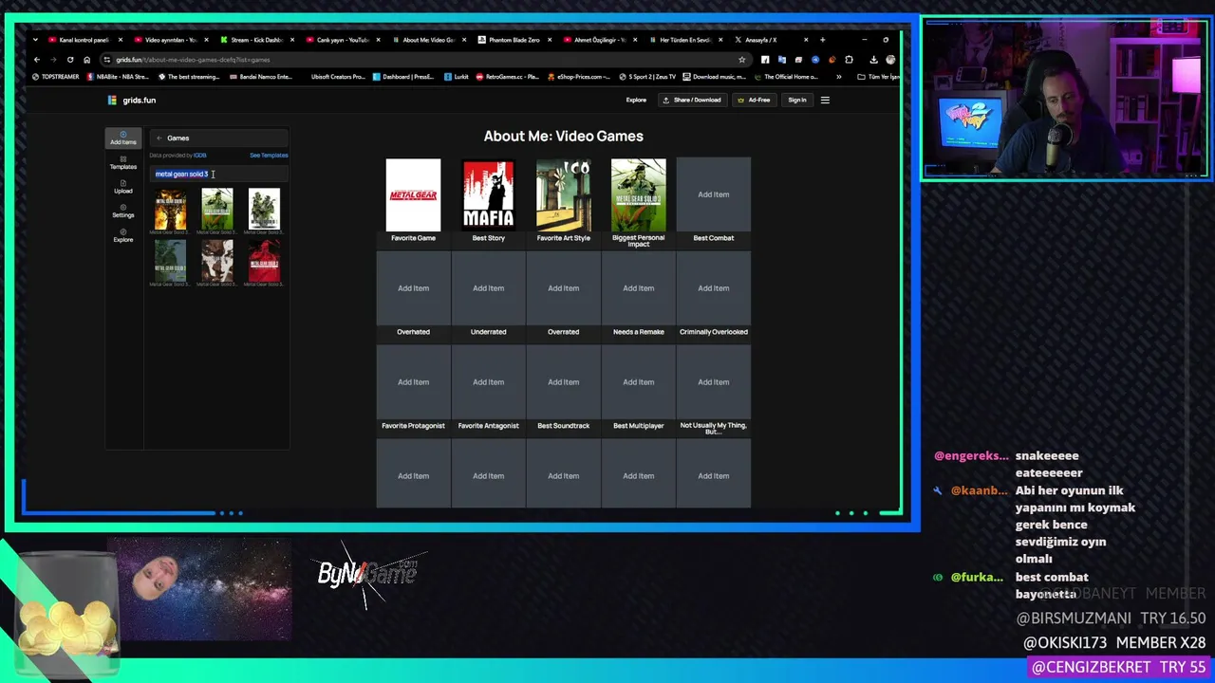Open the See Templates link

point(269,156)
